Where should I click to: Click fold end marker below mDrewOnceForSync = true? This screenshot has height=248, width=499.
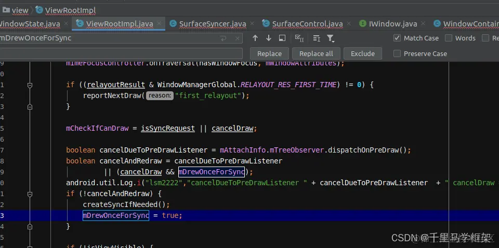(30, 227)
